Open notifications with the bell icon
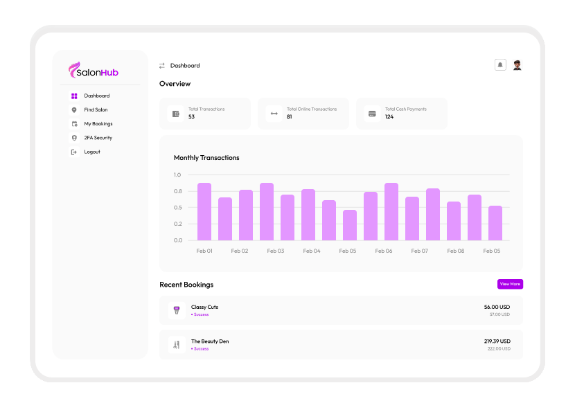The image size is (575, 410). pyautogui.click(x=500, y=65)
